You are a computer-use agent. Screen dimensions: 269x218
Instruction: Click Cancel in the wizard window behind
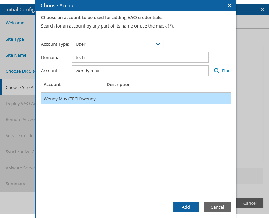coord(250,203)
